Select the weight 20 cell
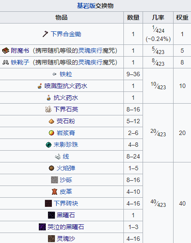Image resolution: width=191 pixels, height=243 pixels. pos(182,133)
